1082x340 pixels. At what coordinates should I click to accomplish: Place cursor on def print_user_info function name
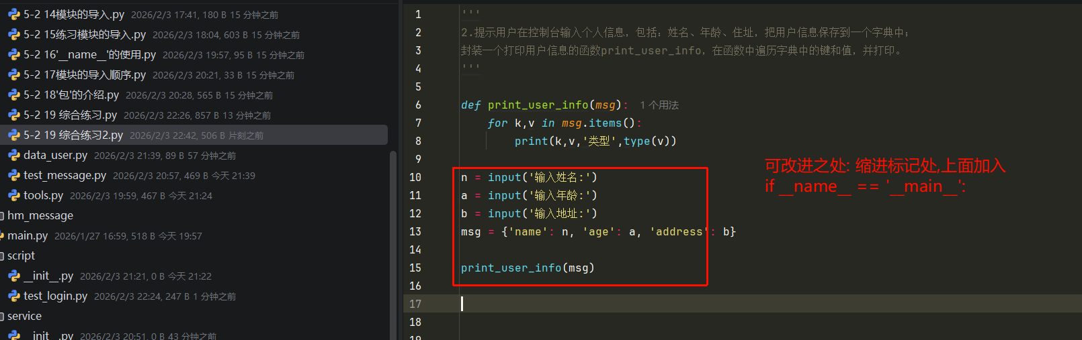538,105
